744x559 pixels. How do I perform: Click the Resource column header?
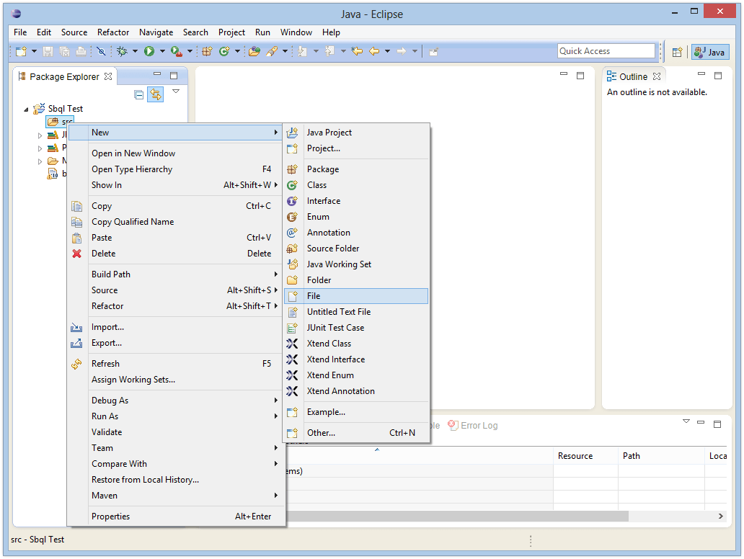click(585, 456)
